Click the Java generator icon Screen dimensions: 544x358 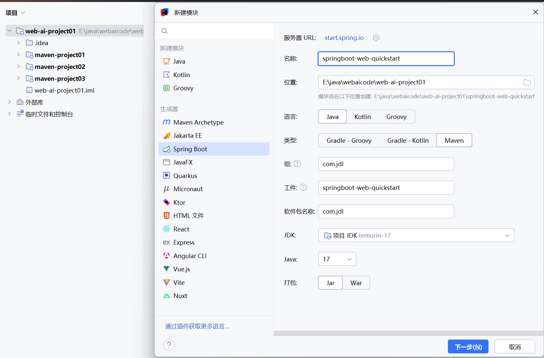[x=166, y=61]
